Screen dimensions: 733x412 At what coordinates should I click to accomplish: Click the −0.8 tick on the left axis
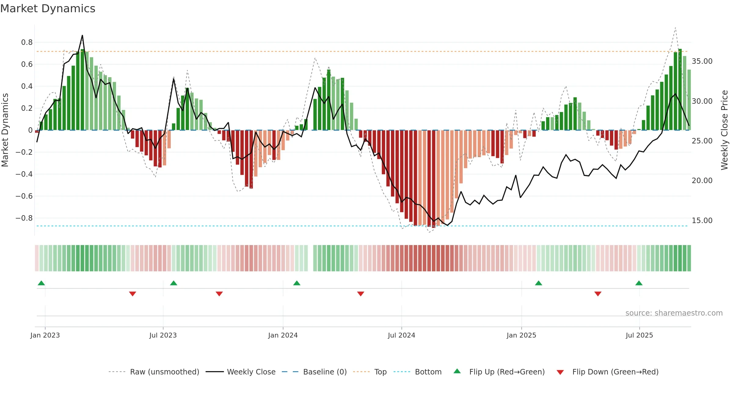pyautogui.click(x=24, y=218)
